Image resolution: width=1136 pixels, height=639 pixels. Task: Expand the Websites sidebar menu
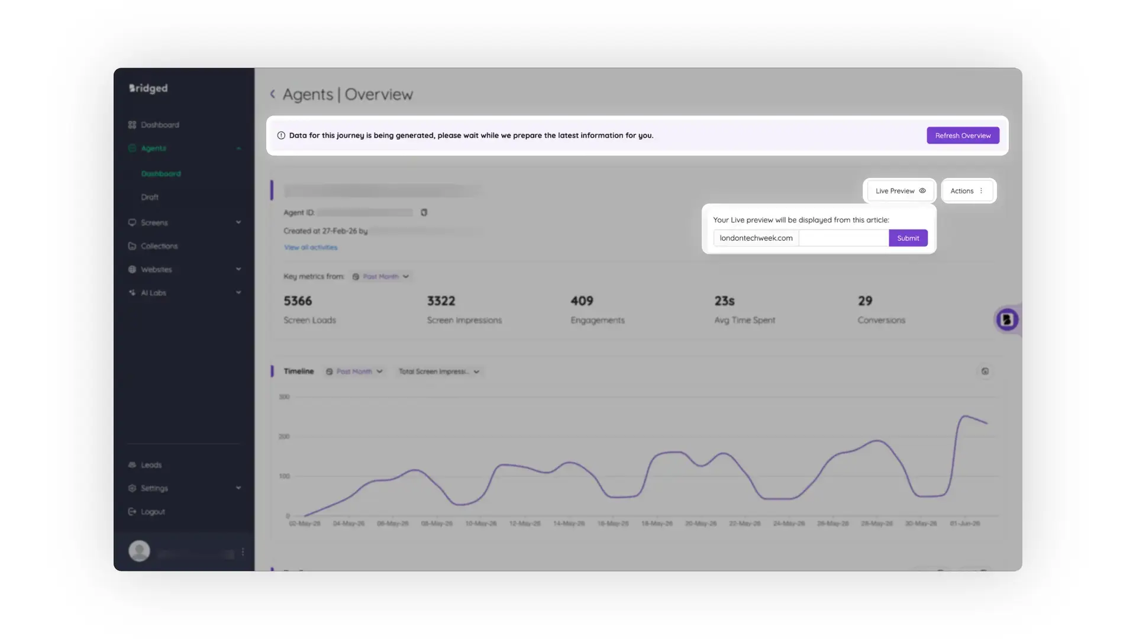click(x=238, y=269)
